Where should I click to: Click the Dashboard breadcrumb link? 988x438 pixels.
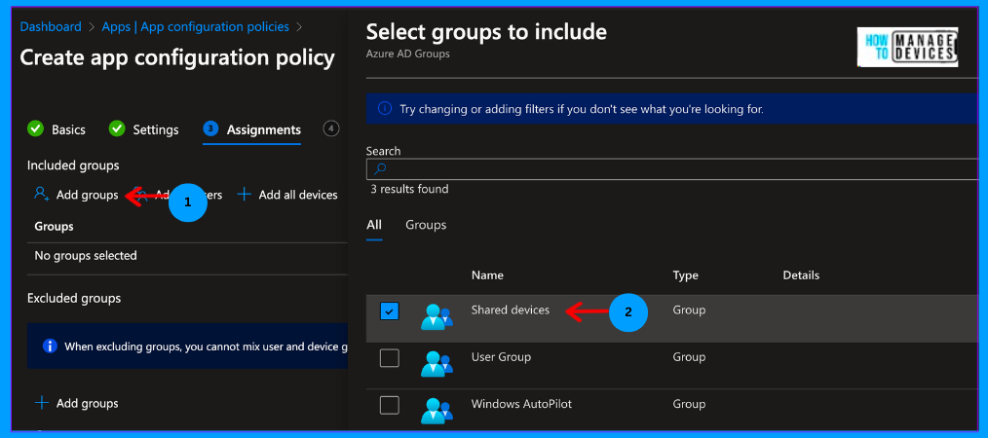click(x=51, y=27)
